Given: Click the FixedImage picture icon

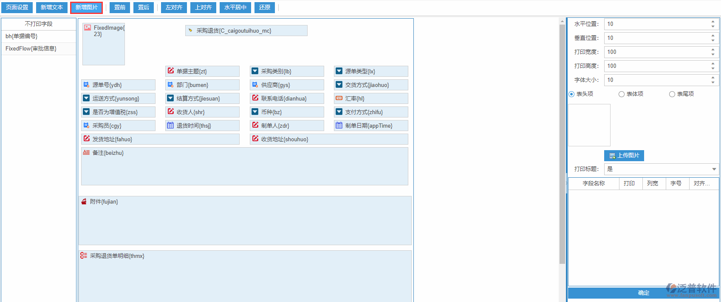Looking at the screenshot, I should (x=88, y=28).
